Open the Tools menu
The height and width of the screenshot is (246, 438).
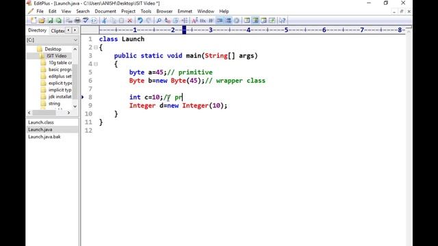[146, 12]
